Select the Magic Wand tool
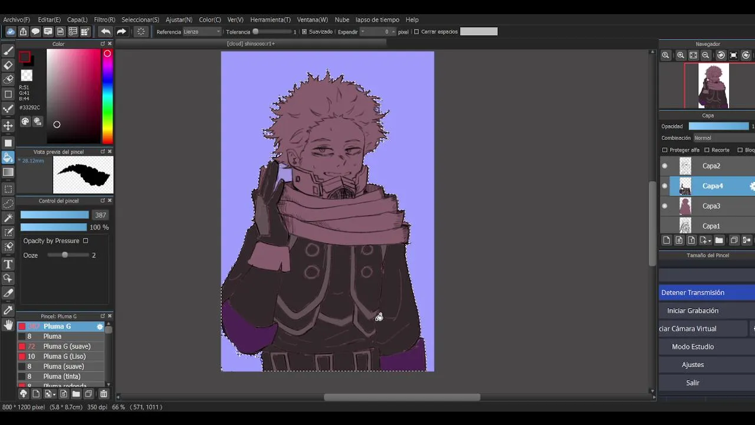The image size is (755, 425). pos(8,218)
